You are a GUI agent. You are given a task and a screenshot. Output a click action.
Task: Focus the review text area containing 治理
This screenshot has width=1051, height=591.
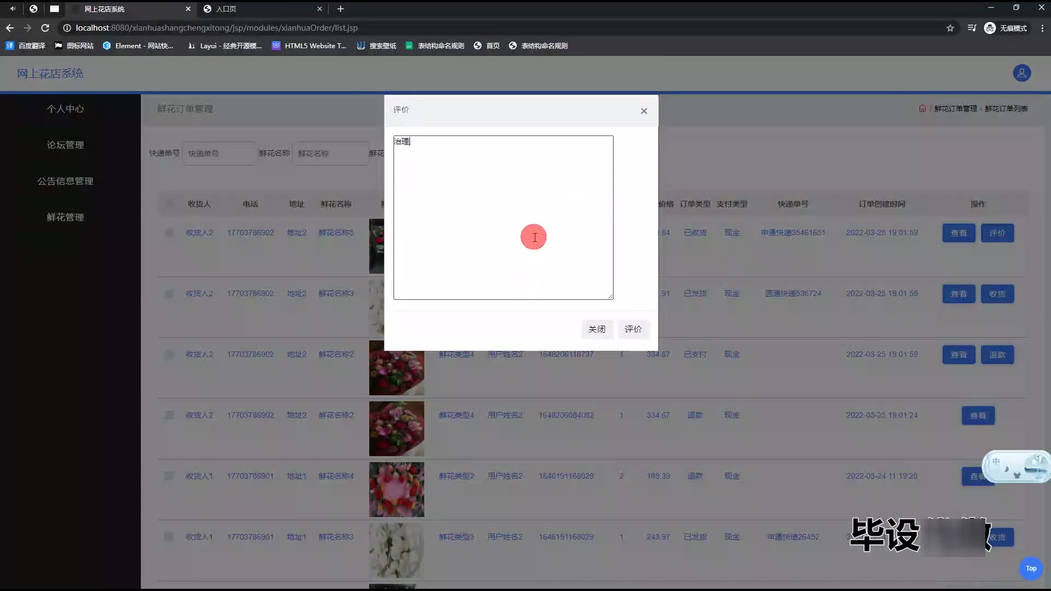click(503, 217)
